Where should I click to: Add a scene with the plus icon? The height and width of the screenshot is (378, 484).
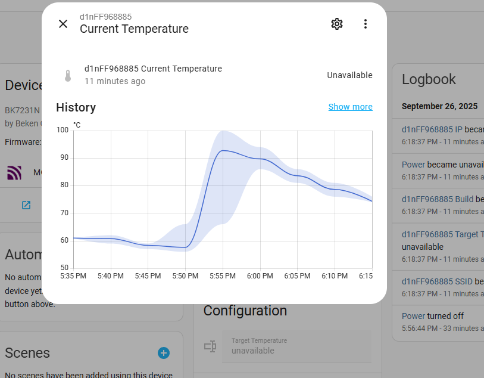point(164,353)
